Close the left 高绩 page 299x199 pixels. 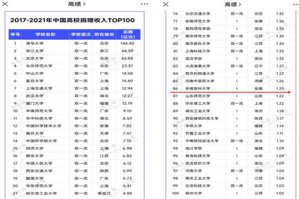[5, 4]
